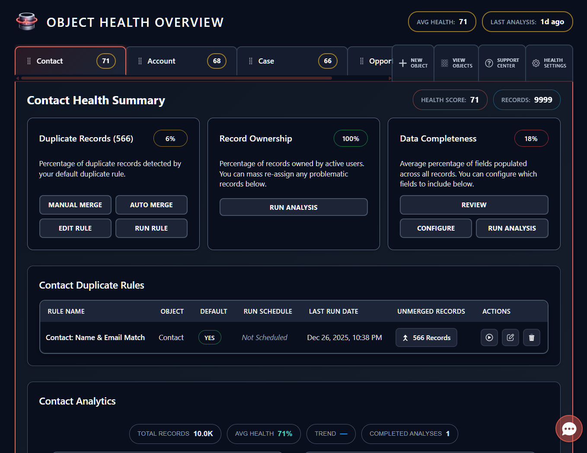
Task: Click the app logo next to the title
Action: (x=26, y=22)
